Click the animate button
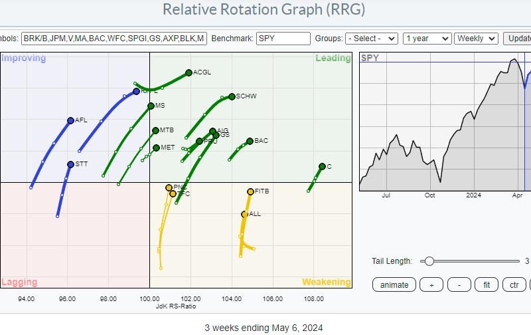This screenshot has height=335, width=531. tap(394, 285)
